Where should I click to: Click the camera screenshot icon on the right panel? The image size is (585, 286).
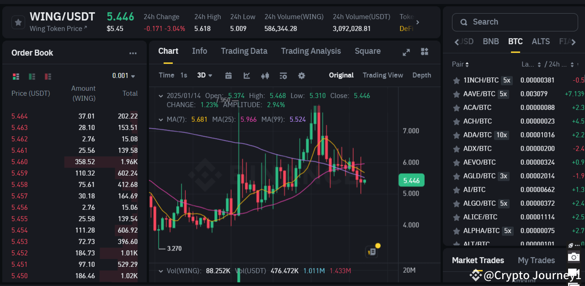574,257
